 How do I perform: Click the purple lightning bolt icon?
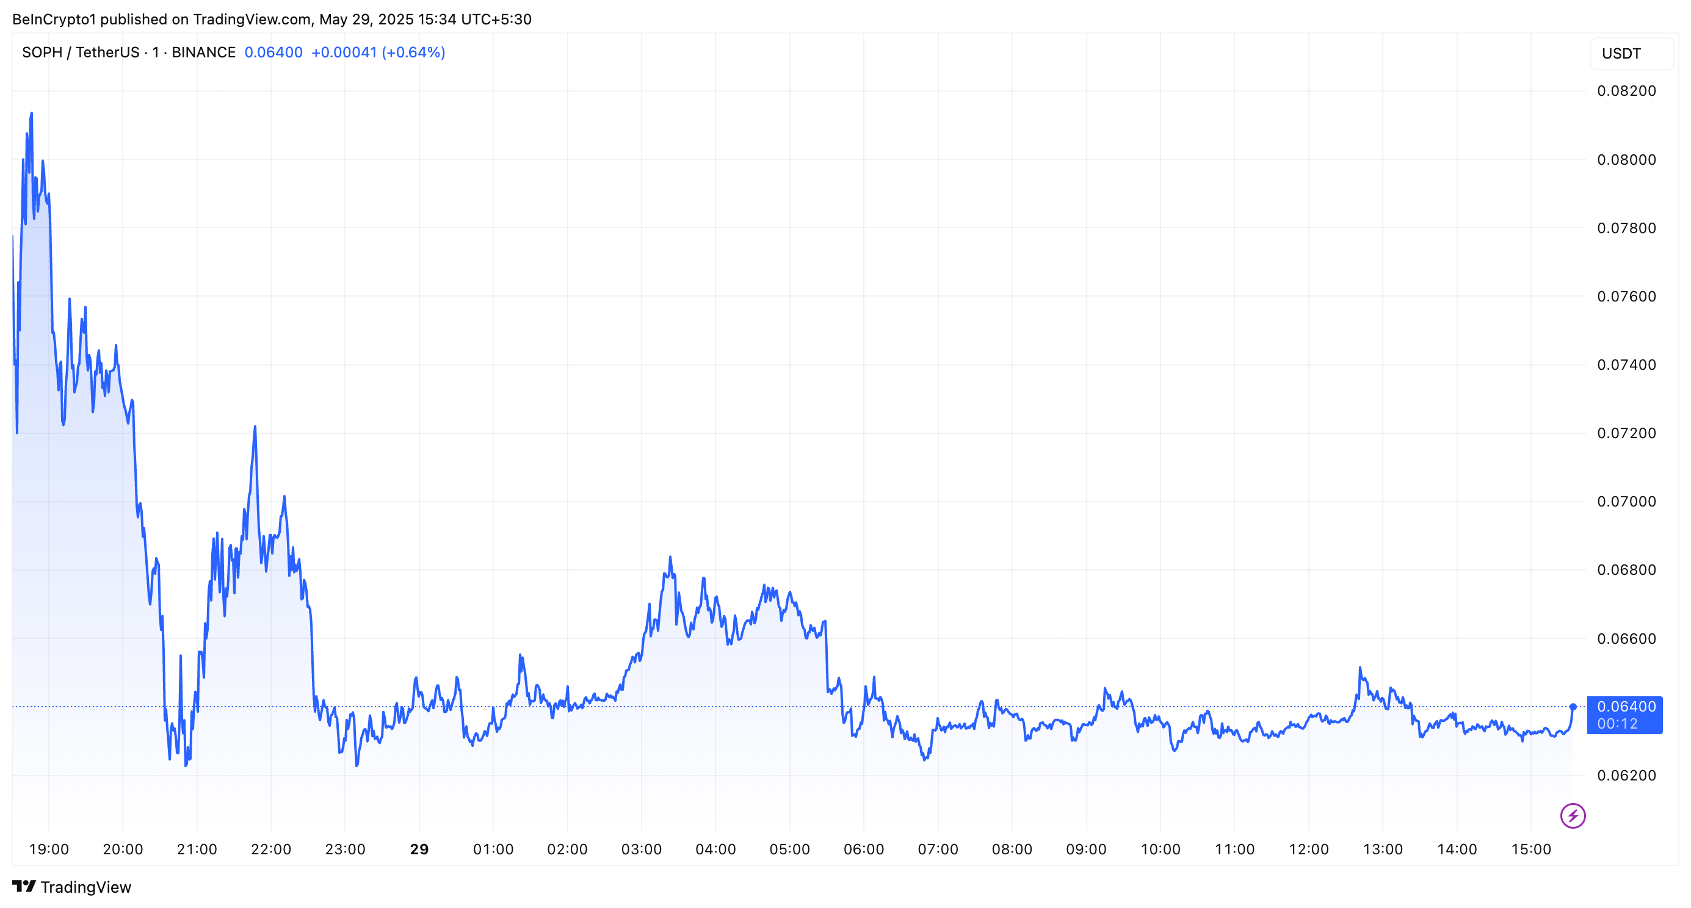click(1572, 815)
